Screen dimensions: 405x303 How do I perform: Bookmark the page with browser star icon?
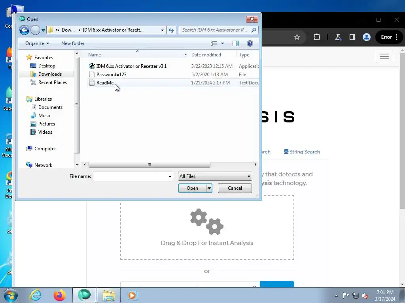pos(297,37)
